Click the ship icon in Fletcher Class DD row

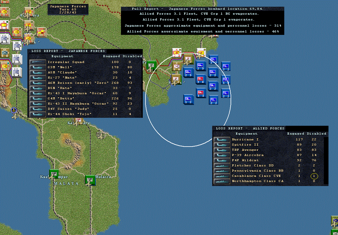222,166
